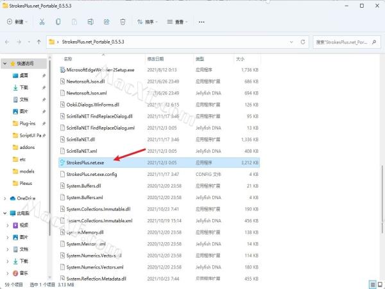The height and width of the screenshot is (289, 385).
Task: Sort by Size (大小) column header
Action: tap(240, 59)
